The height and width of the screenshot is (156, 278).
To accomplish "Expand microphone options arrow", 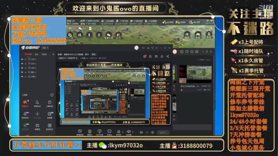I will click(x=123, y=132).
